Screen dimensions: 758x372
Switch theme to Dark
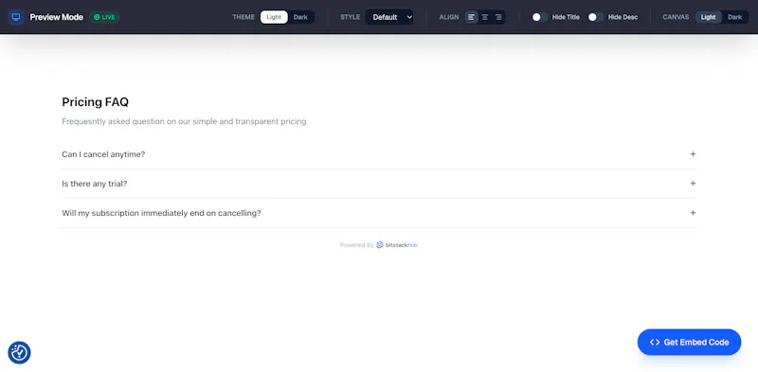(x=300, y=17)
